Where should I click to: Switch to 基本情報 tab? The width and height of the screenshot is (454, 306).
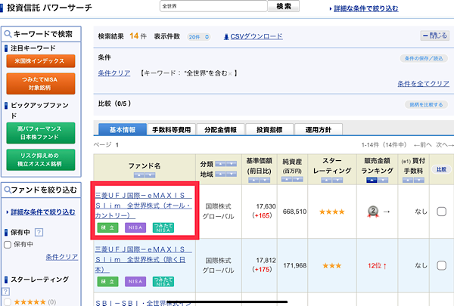[123, 129]
